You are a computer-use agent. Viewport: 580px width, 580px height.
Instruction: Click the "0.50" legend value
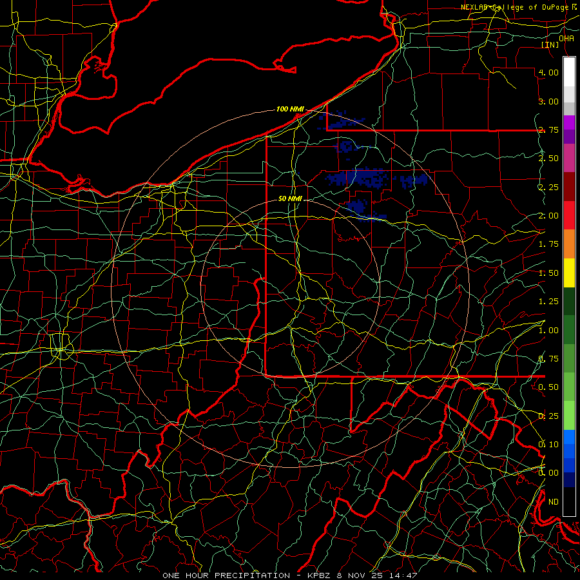[x=548, y=387]
